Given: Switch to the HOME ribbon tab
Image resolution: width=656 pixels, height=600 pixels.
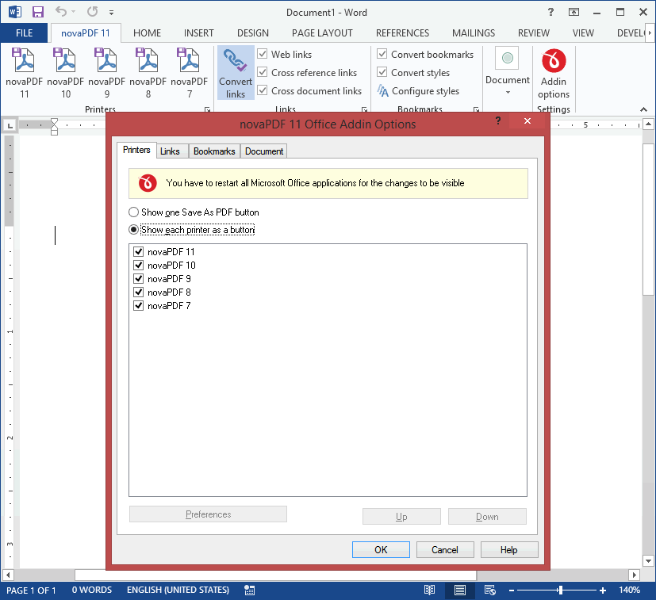Looking at the screenshot, I should [x=147, y=33].
